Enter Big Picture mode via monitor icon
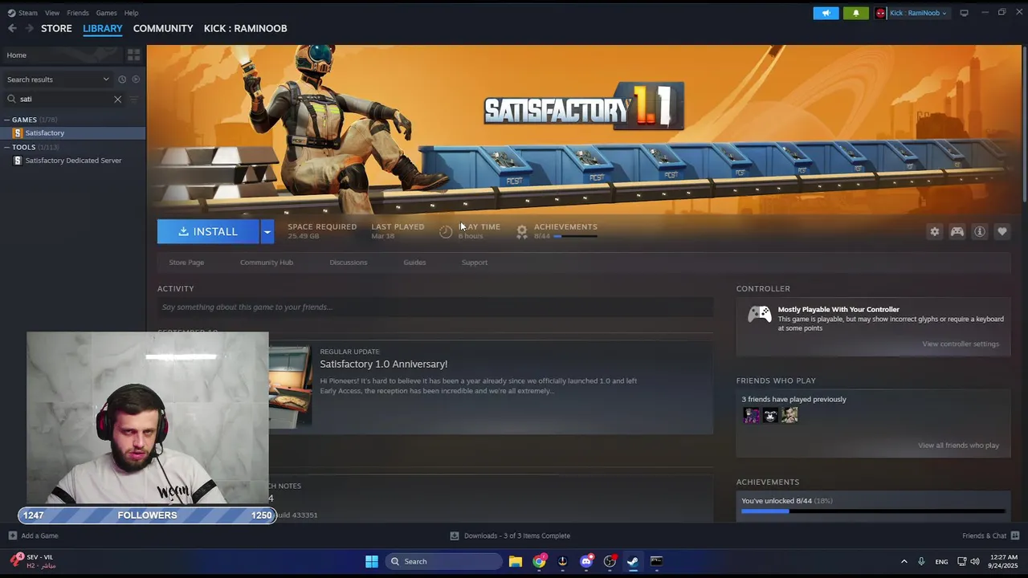 (964, 13)
